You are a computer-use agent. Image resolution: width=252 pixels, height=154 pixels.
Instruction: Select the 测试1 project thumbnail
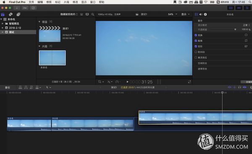pos(50,34)
